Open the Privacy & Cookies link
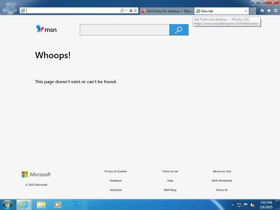Viewport: 280px width, 210px height. click(116, 171)
